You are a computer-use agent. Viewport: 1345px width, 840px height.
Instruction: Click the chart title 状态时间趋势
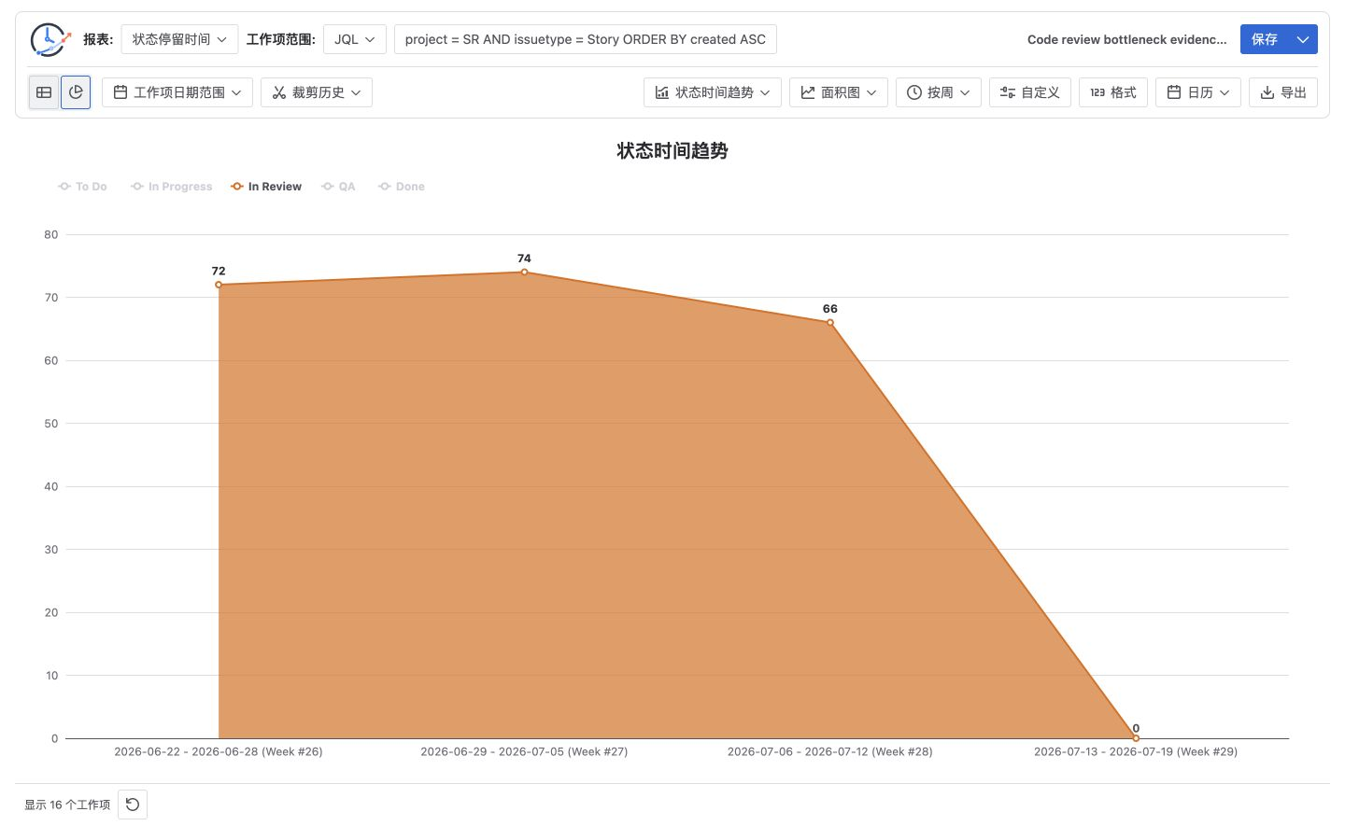click(x=672, y=151)
